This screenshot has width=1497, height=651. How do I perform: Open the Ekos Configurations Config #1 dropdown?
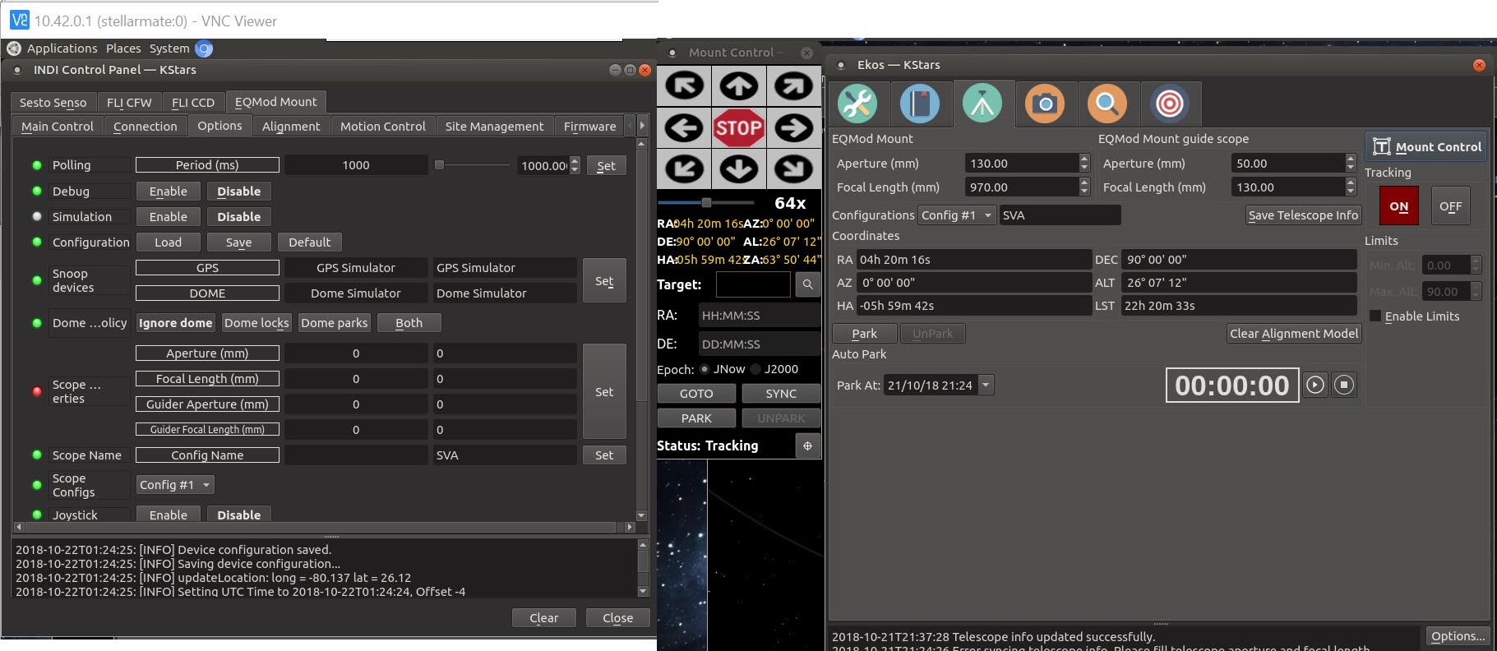pos(957,215)
